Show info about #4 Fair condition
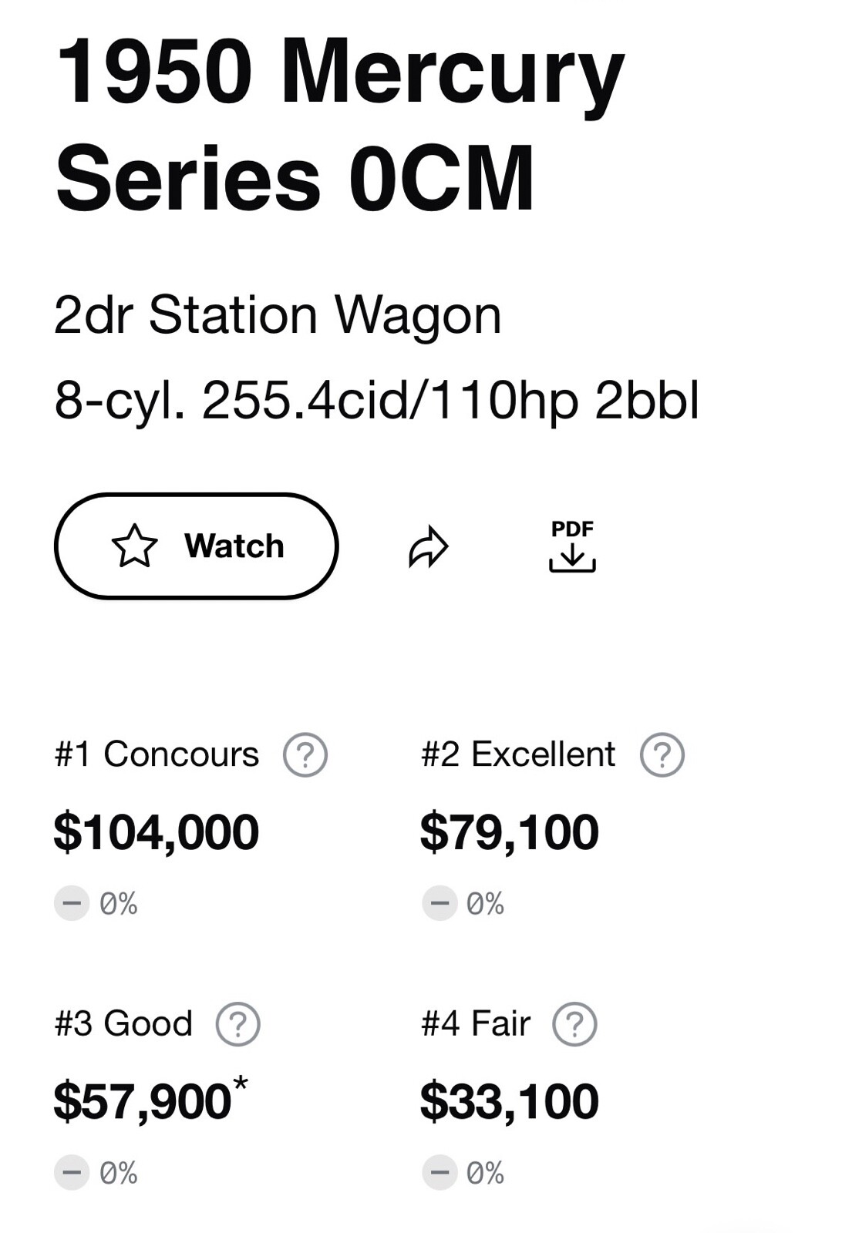The image size is (842, 1233). [574, 1024]
